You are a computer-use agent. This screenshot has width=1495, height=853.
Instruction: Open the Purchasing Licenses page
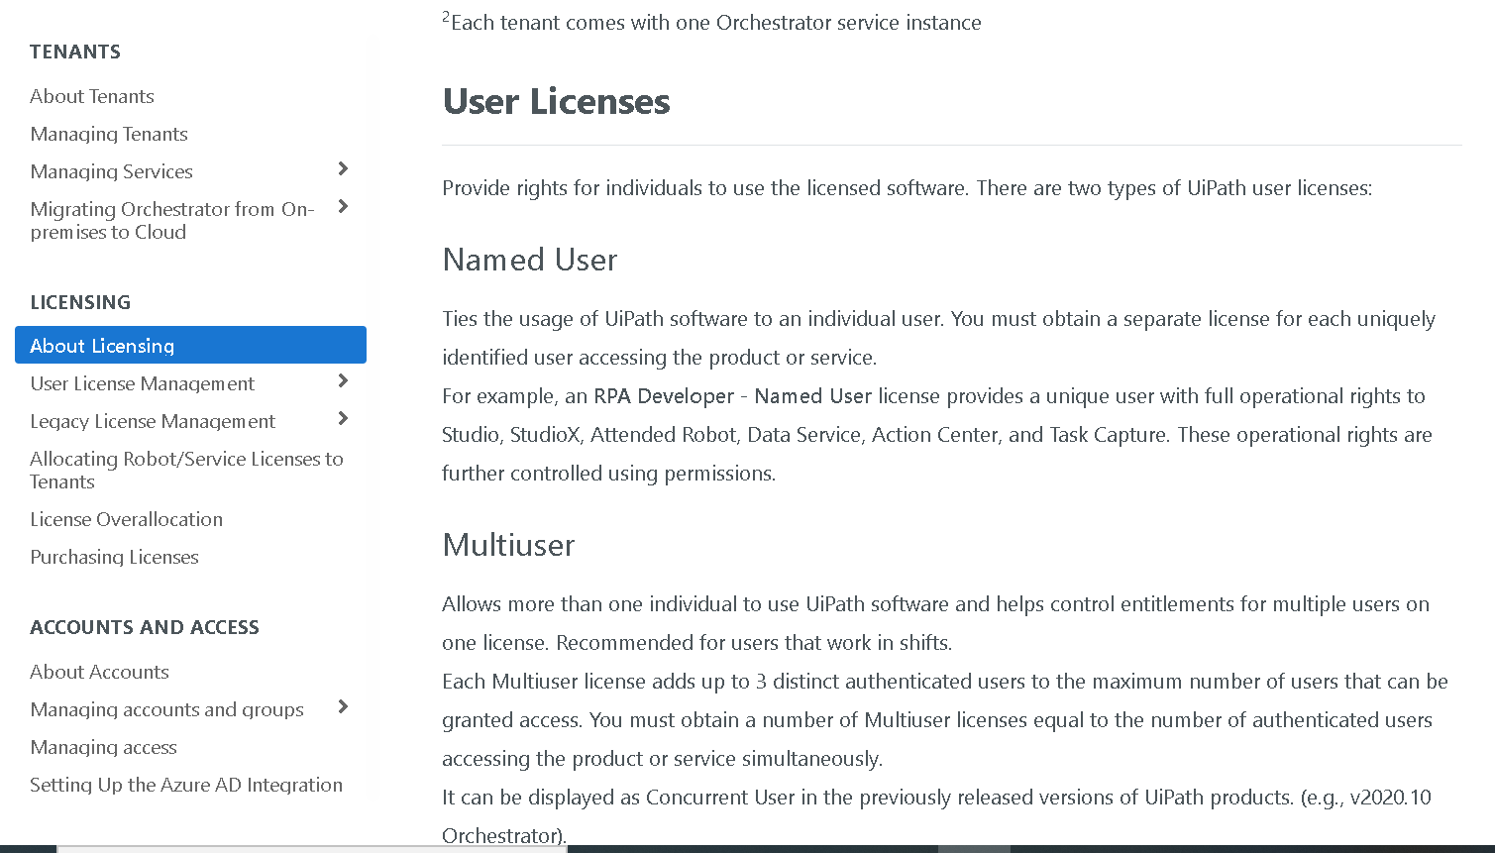coord(115,557)
